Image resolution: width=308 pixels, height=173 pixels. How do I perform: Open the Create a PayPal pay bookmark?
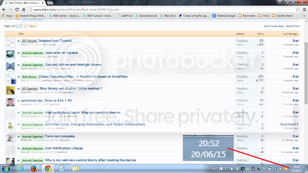click(x=194, y=16)
